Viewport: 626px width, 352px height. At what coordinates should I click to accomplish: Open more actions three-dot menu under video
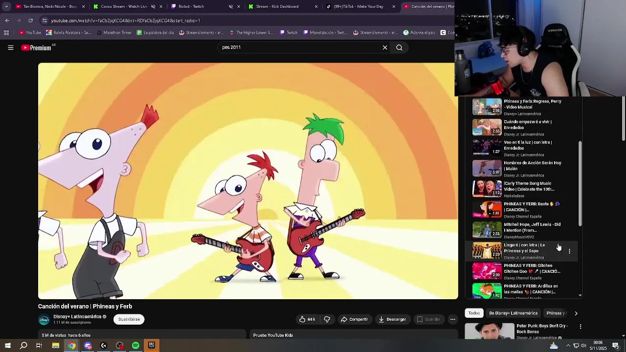[x=453, y=319]
